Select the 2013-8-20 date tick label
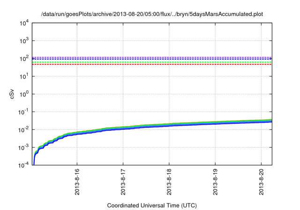This screenshot has height=210, width=300. pyautogui.click(x=262, y=182)
